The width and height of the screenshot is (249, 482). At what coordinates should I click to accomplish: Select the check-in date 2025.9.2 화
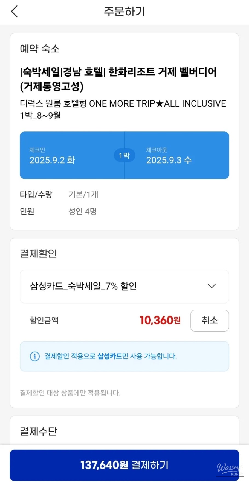click(52, 160)
